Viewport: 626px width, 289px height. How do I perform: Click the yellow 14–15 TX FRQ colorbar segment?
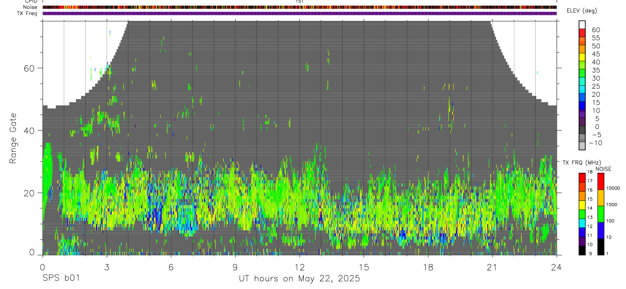pyautogui.click(x=582, y=205)
